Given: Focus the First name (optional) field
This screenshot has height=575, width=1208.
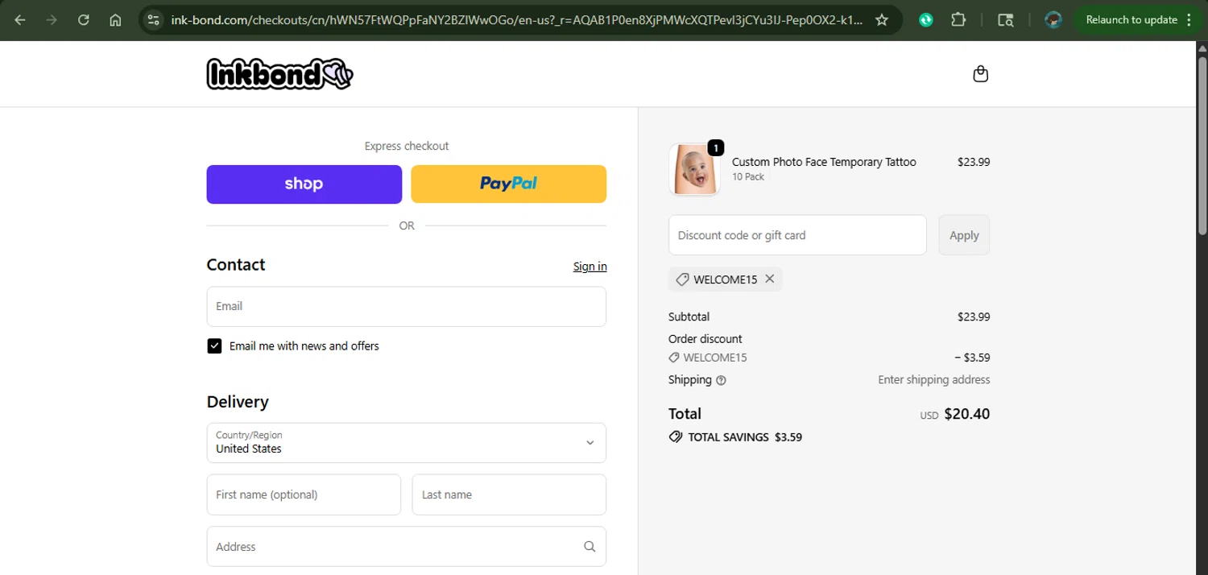Looking at the screenshot, I should tap(304, 494).
